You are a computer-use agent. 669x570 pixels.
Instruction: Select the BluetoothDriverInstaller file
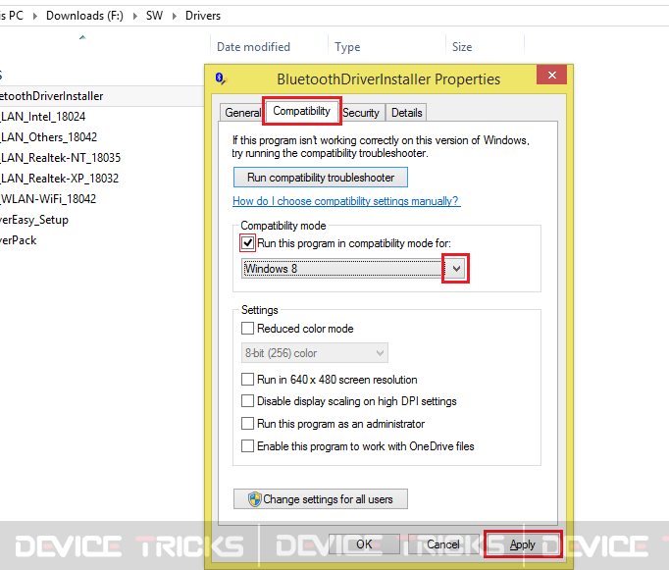click(x=51, y=96)
